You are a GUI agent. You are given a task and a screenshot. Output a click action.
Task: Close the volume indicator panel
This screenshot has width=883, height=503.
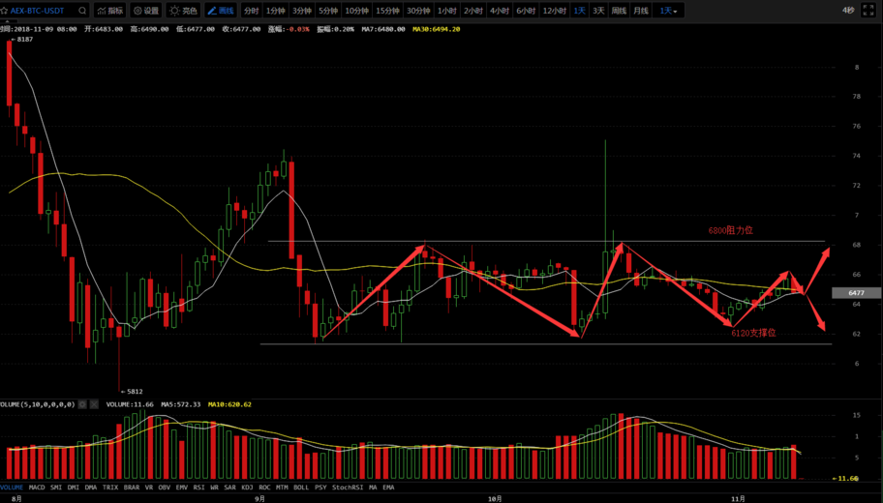pyautogui.click(x=94, y=404)
